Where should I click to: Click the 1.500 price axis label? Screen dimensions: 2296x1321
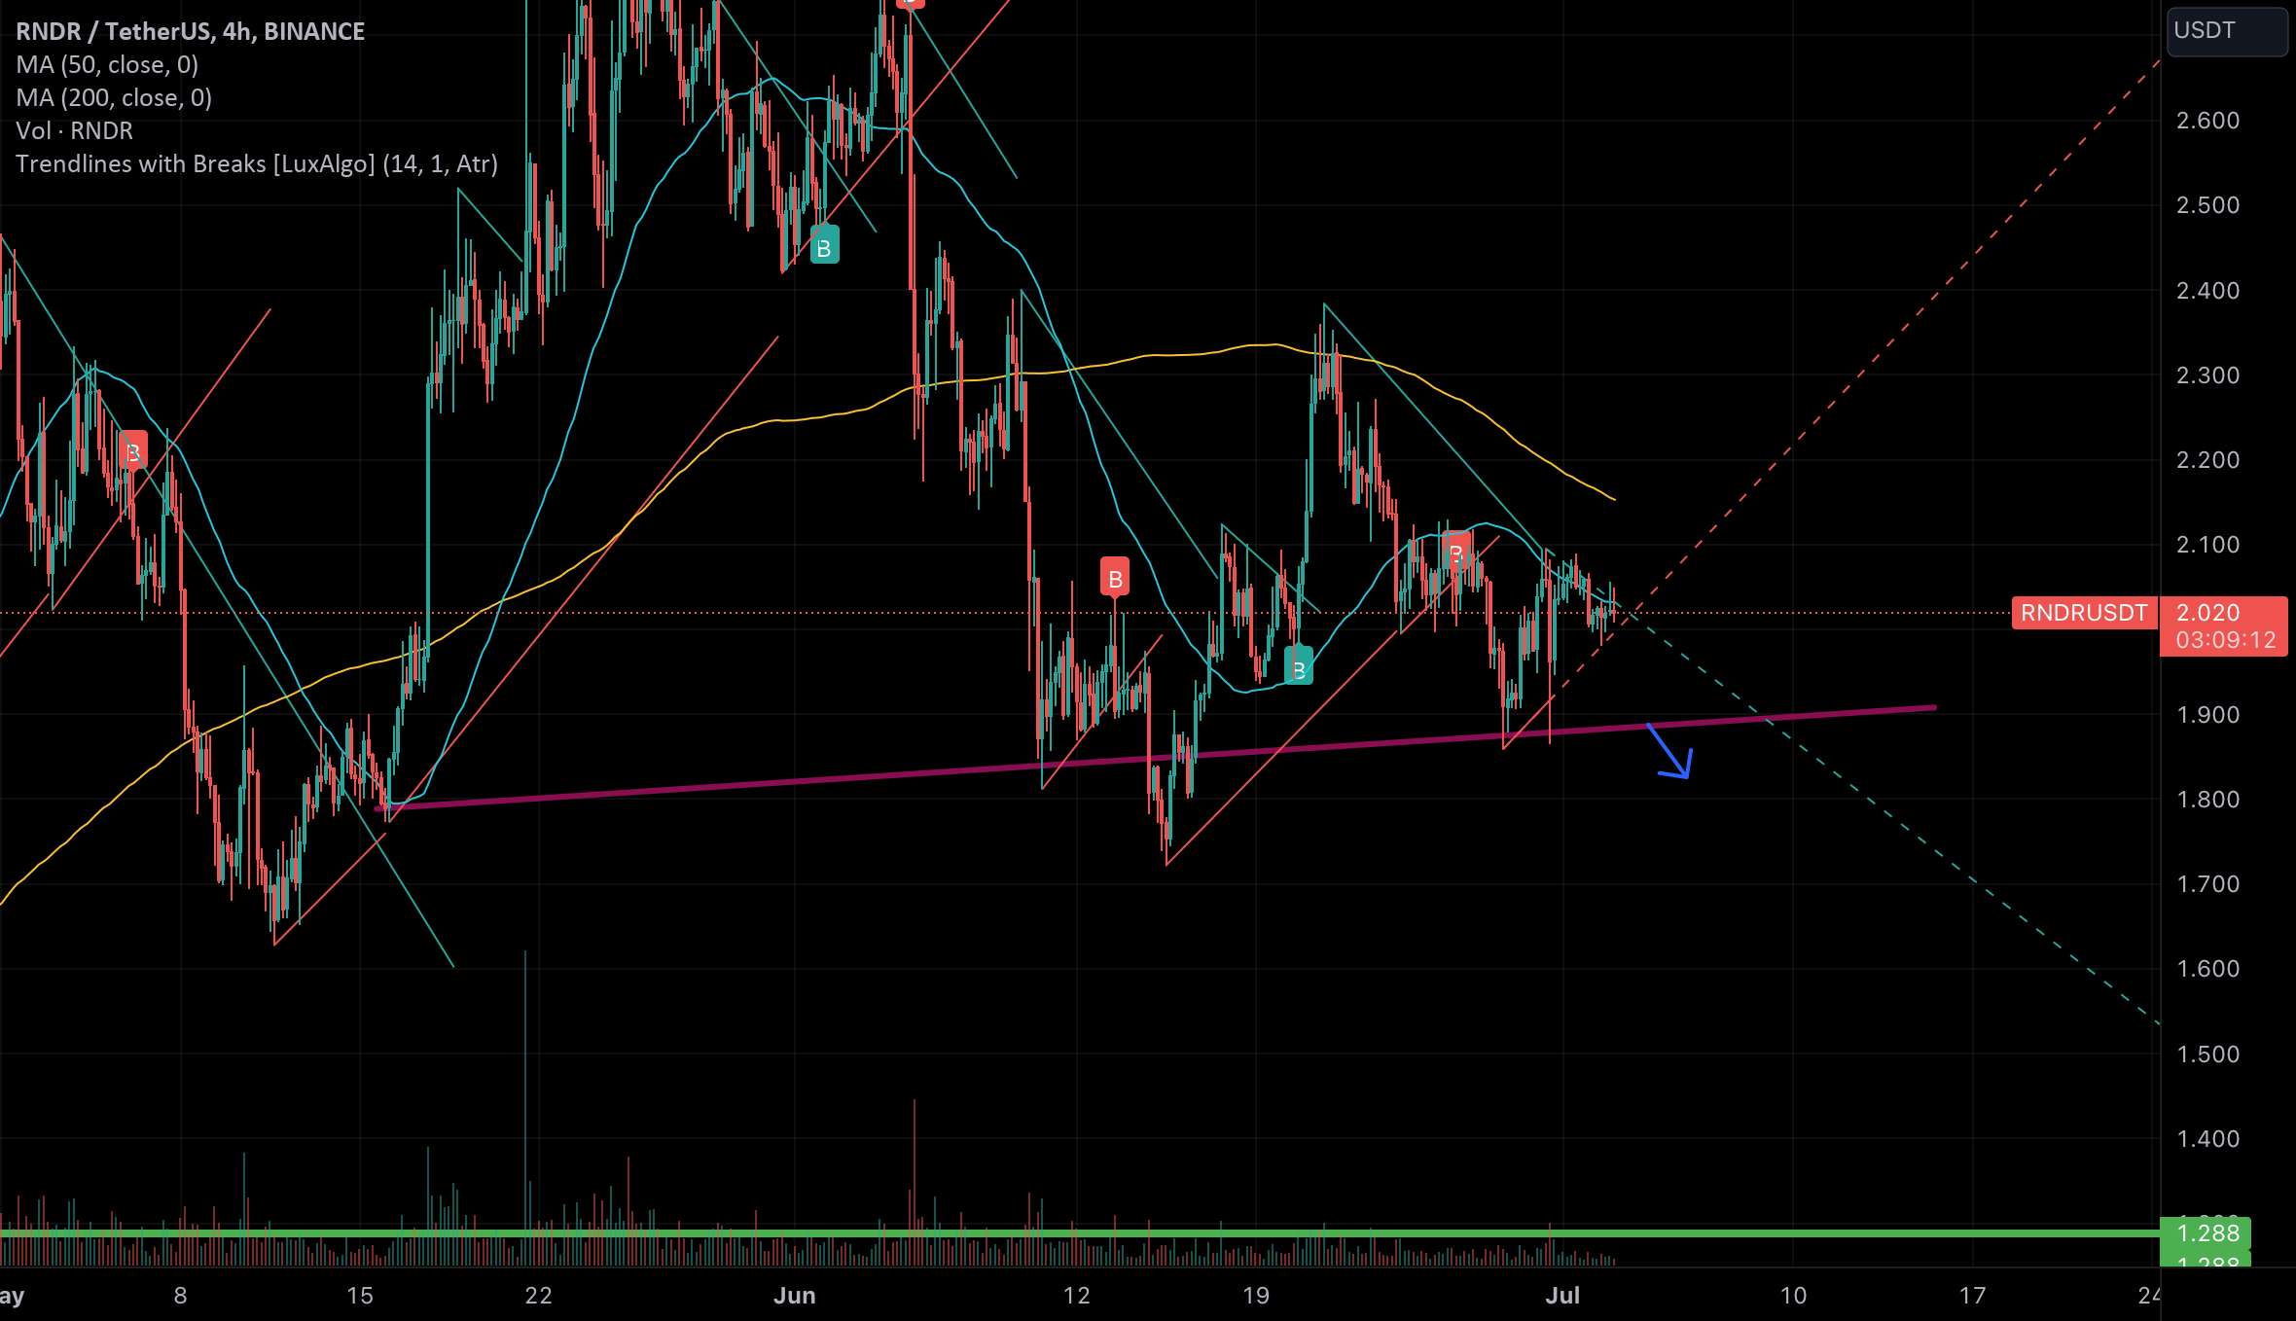pyautogui.click(x=2208, y=1054)
